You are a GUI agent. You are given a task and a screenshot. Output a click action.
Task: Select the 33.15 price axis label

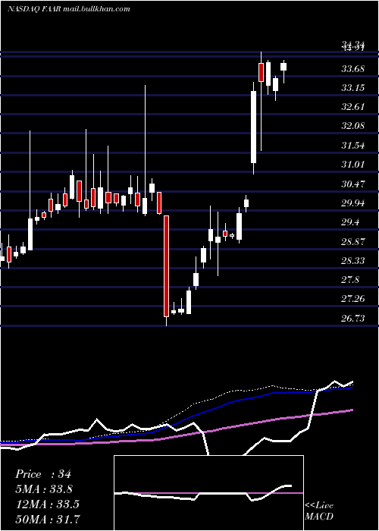point(352,89)
